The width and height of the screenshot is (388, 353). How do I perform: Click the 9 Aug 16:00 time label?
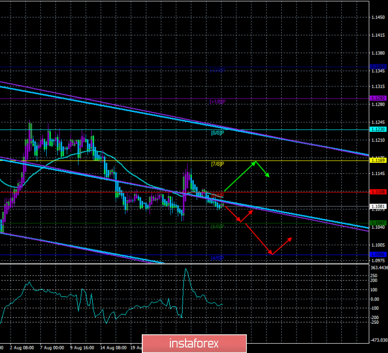click(x=84, y=347)
